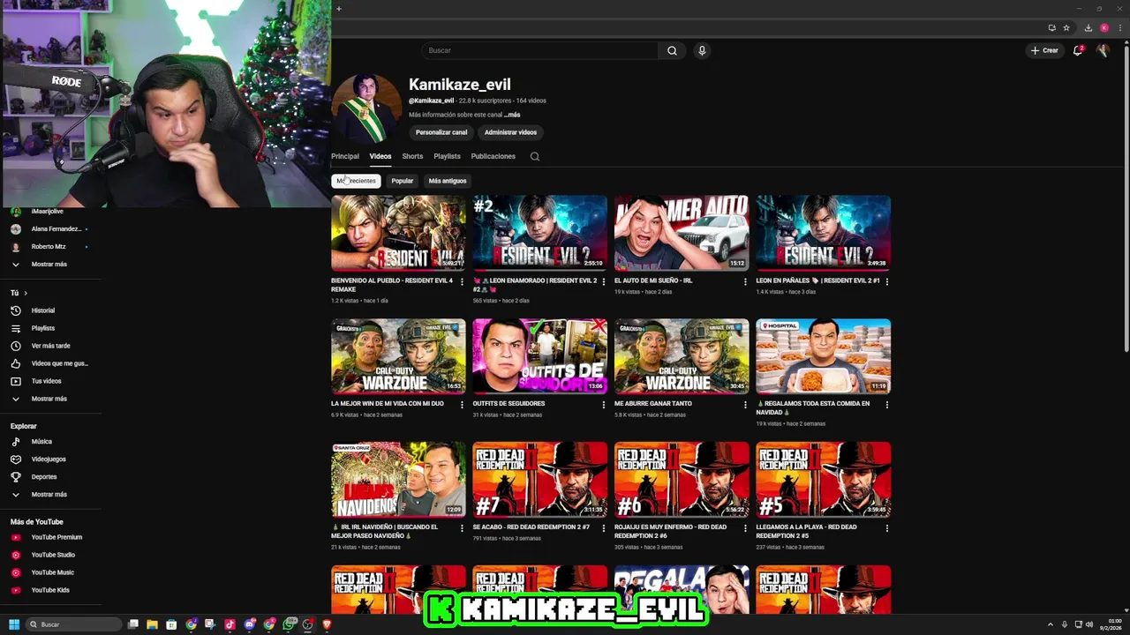Switch to Publicaciones channel tab

(493, 156)
